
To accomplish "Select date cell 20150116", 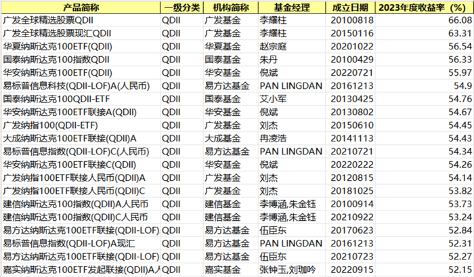I will point(350,33).
